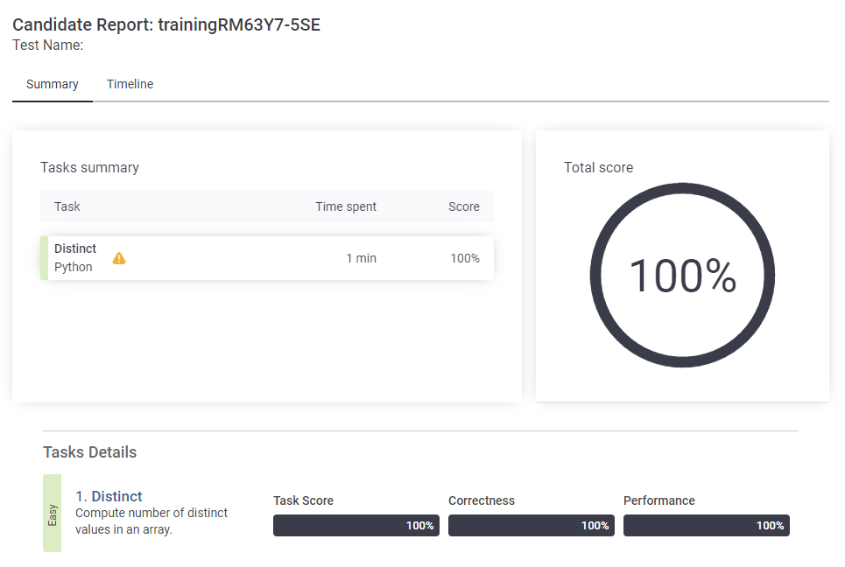Click the orange warning icon beside Distinct

[x=119, y=258]
